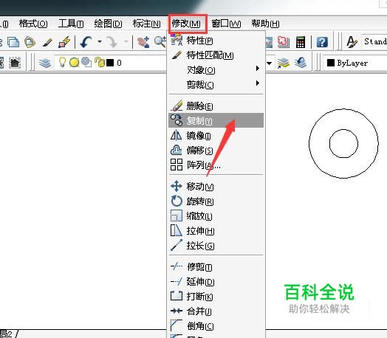Open the ByLayer color dropdown
This screenshot has height=338, width=387.
click(355, 63)
